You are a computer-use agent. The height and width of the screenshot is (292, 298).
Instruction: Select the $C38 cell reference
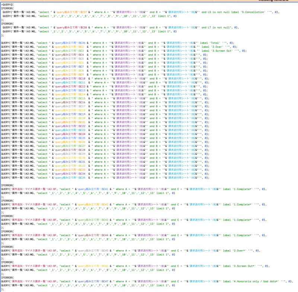pyautogui.click(x=83, y=28)
